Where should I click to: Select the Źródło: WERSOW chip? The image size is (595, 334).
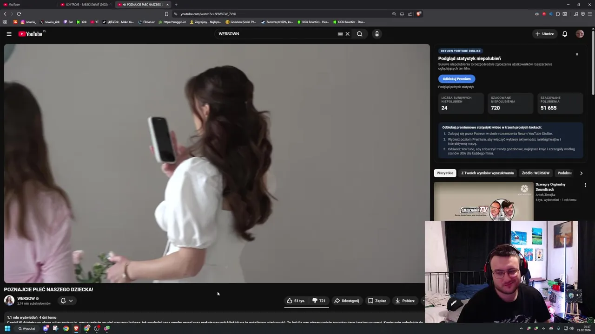(x=535, y=173)
